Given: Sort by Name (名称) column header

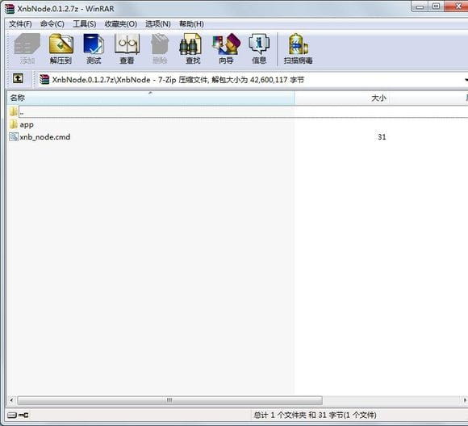Looking at the screenshot, I should 150,98.
